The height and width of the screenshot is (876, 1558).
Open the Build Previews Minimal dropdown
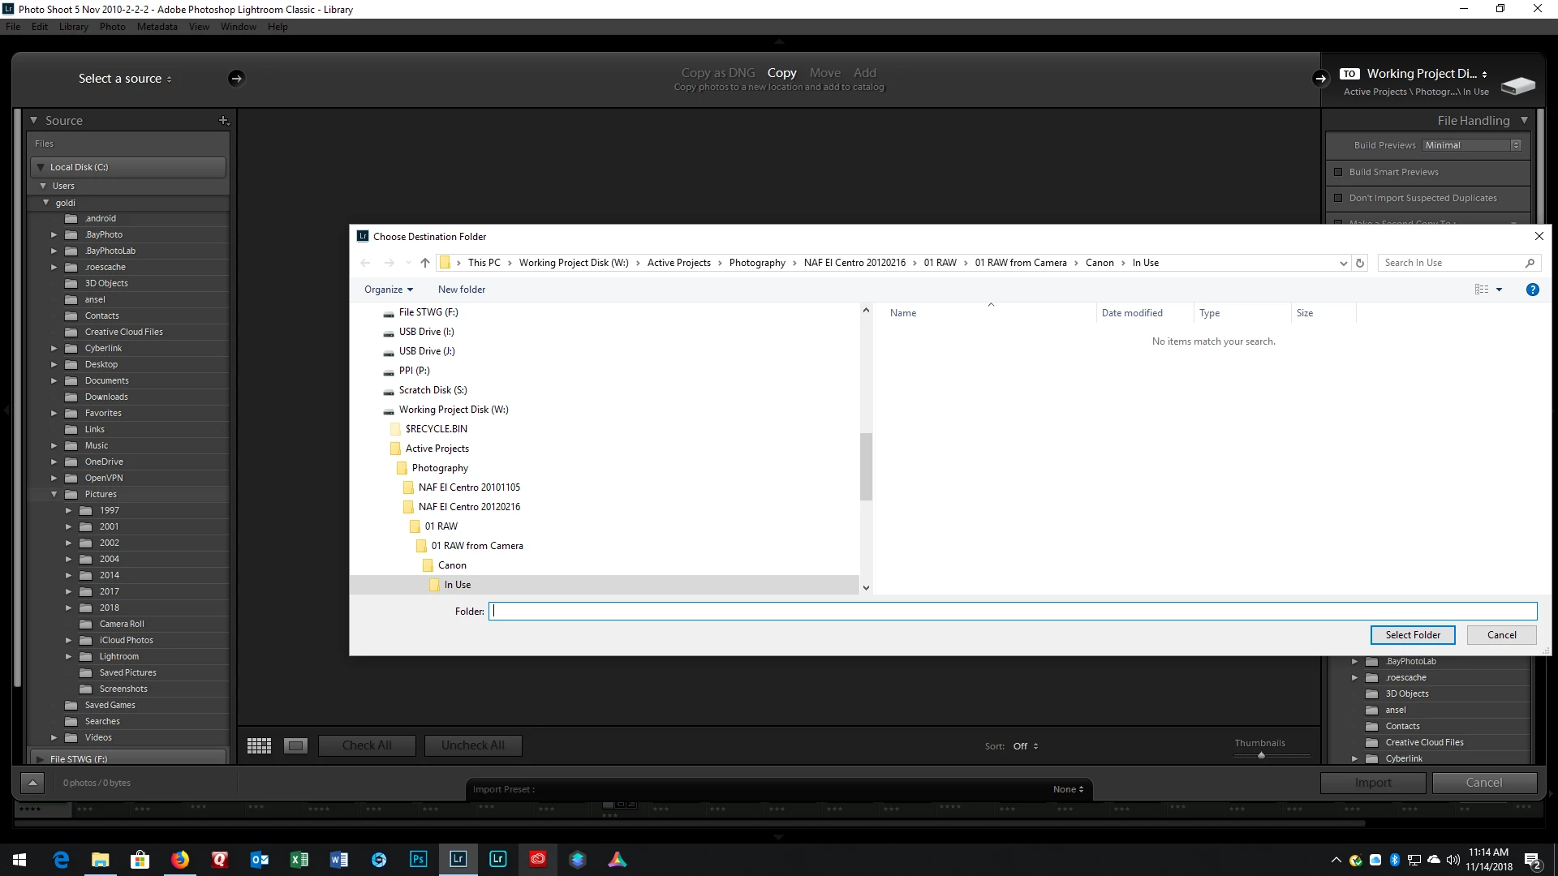[x=1472, y=145]
